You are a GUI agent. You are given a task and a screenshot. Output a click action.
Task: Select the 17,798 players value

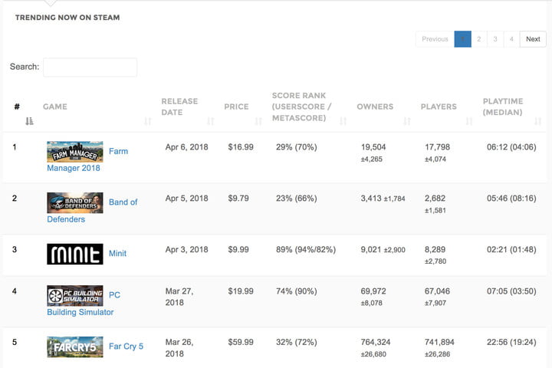point(437,147)
